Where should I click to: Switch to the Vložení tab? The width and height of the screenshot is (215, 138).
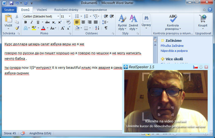point(42,10)
